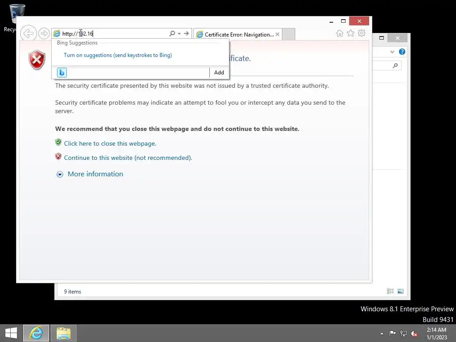Open the Tools gear menu

pyautogui.click(x=362, y=33)
